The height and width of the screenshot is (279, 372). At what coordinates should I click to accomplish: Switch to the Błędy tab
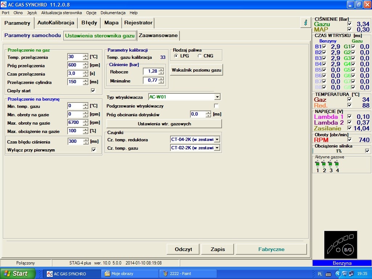(x=89, y=23)
